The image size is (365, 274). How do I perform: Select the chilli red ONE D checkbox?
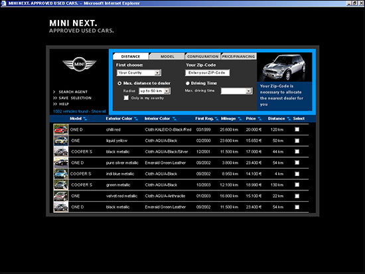tap(297, 129)
